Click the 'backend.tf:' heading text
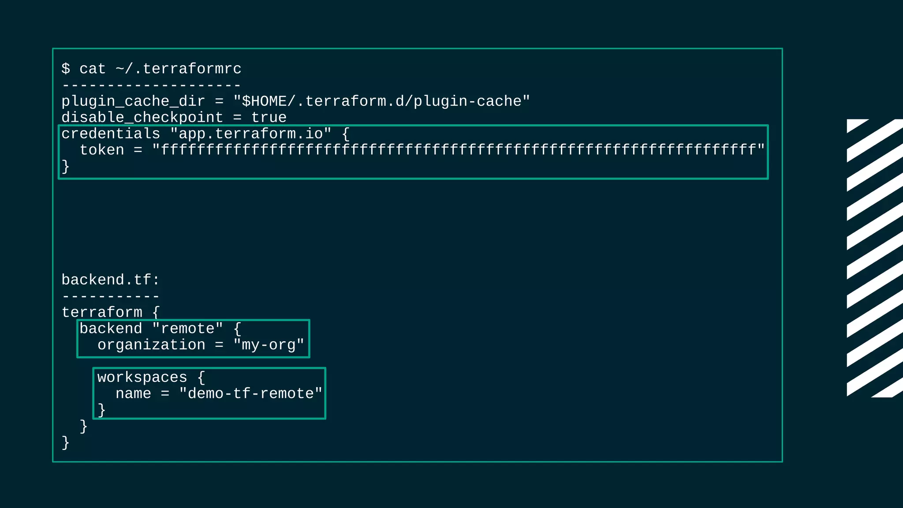Viewport: 903px width, 508px height. pyautogui.click(x=110, y=280)
